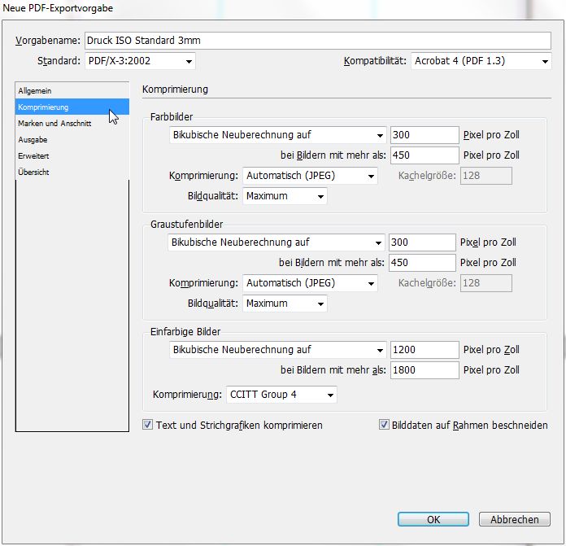Screen dimensions: 566x546
Task: Click the Vorgabename text field
Action: 317,41
